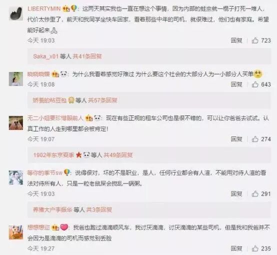Image resolution: width=277 pixels, height=255 pixels.
Task: Expand the 共57条回复 replies thread
Action: [102, 100]
